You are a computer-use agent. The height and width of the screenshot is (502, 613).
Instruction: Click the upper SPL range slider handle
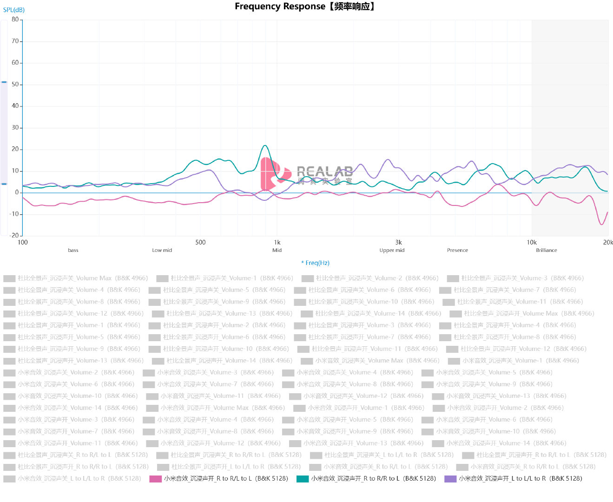[x=4, y=82]
